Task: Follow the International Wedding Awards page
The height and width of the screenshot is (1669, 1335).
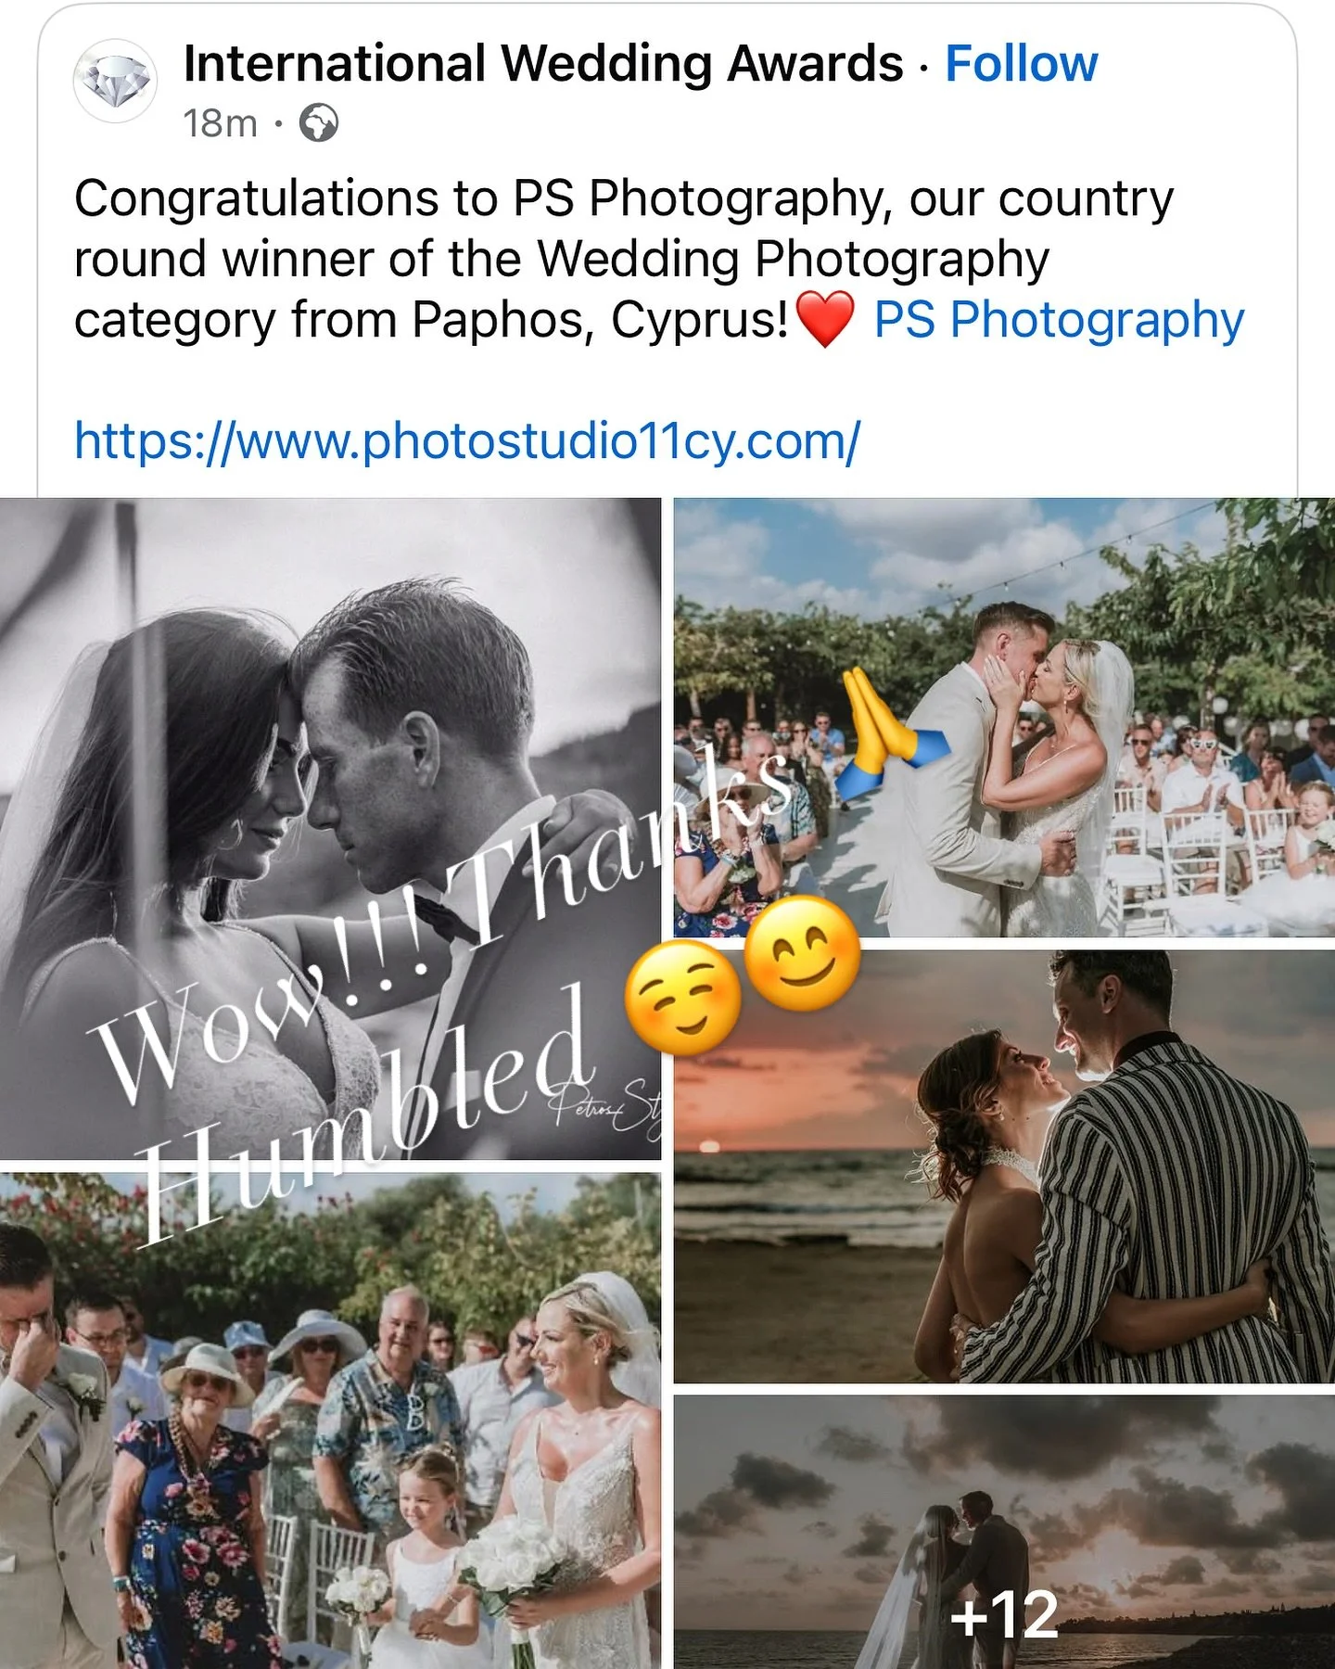Action: [1021, 63]
